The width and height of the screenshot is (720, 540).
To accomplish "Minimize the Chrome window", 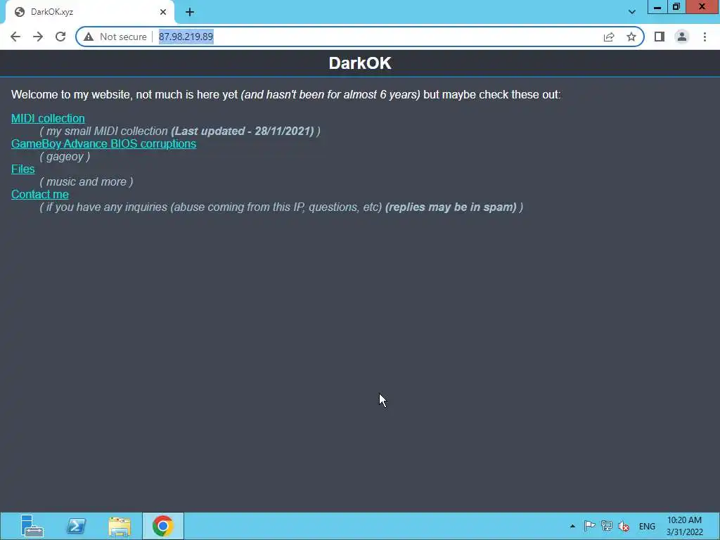I will (x=657, y=7).
